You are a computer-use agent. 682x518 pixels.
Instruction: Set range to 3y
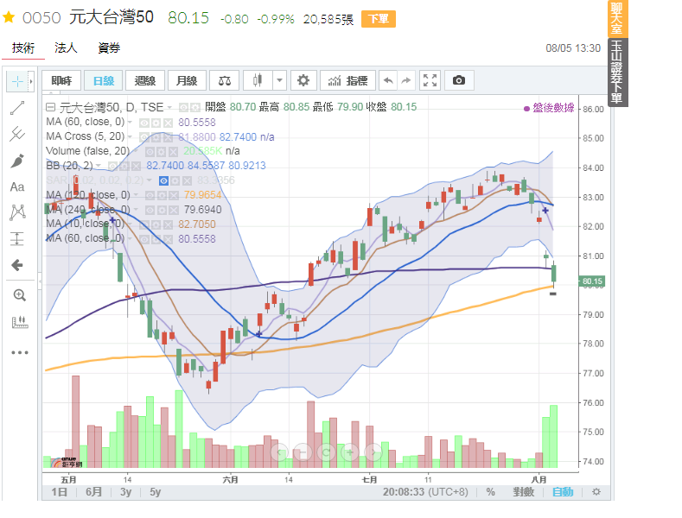pyautogui.click(x=125, y=492)
